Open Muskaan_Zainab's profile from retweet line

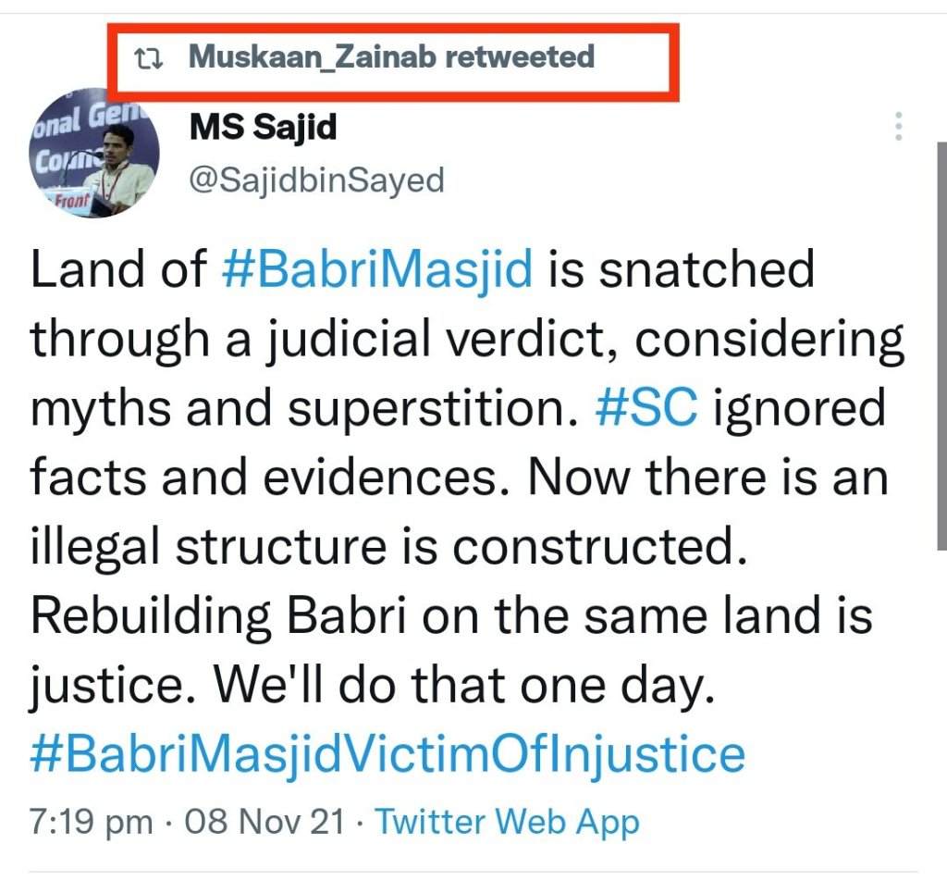(x=313, y=56)
